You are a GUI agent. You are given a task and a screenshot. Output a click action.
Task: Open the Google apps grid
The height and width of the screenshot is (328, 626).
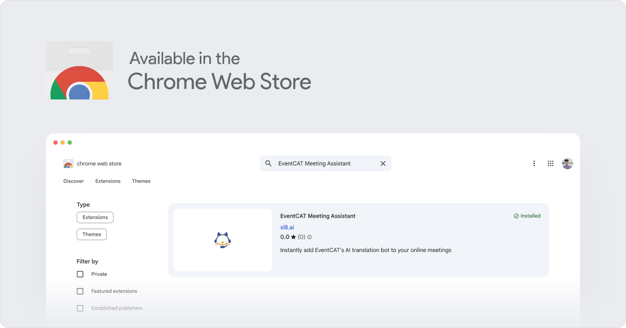click(x=550, y=163)
